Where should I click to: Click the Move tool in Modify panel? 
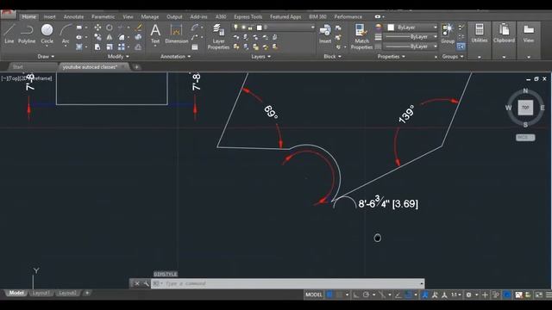pos(97,28)
